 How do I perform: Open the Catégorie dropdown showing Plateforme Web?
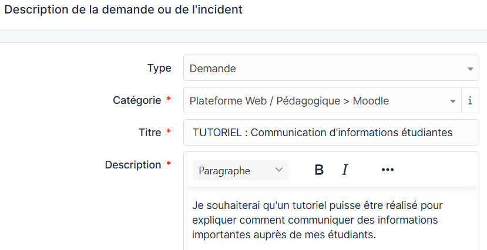(323, 100)
